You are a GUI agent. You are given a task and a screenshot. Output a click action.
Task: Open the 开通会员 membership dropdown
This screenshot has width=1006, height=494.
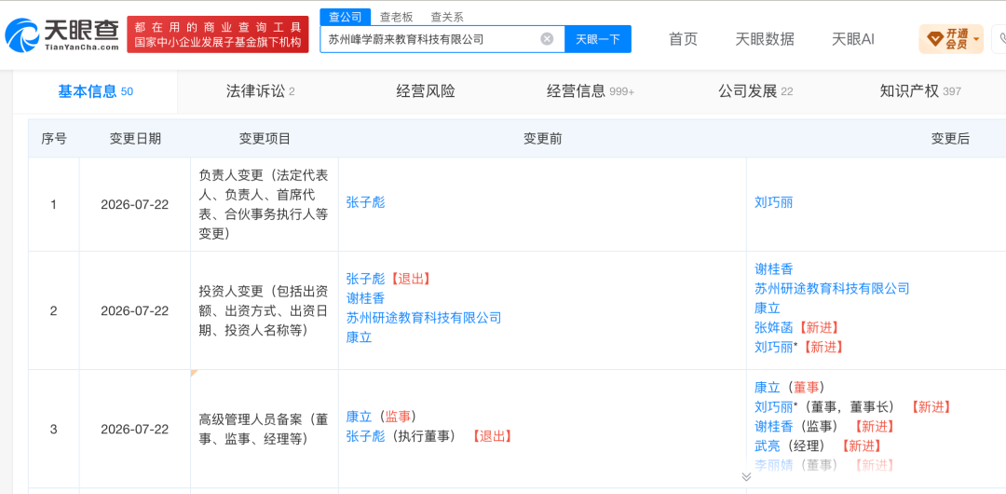point(951,40)
